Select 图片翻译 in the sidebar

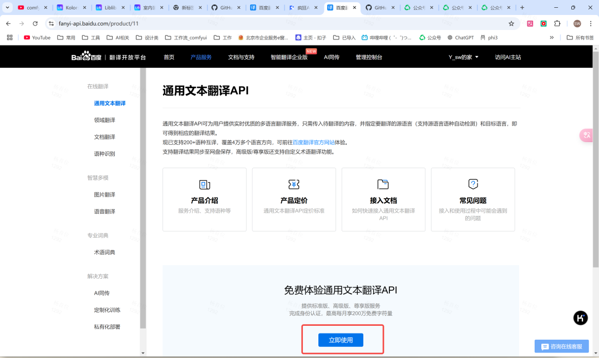tap(104, 195)
